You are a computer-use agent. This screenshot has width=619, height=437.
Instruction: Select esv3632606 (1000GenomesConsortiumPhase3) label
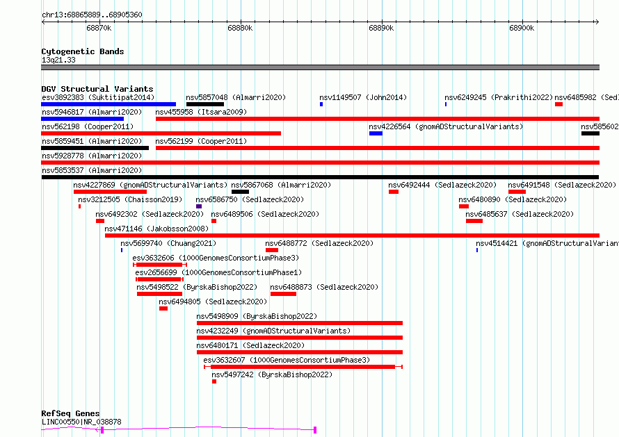tap(216, 258)
